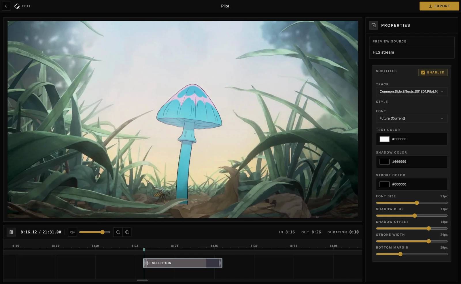This screenshot has width=461, height=284.
Task: Click the Export button
Action: 439,6
